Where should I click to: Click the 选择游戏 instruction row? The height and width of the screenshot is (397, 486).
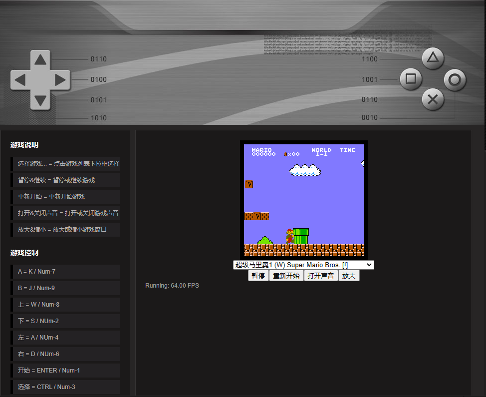[65, 164]
